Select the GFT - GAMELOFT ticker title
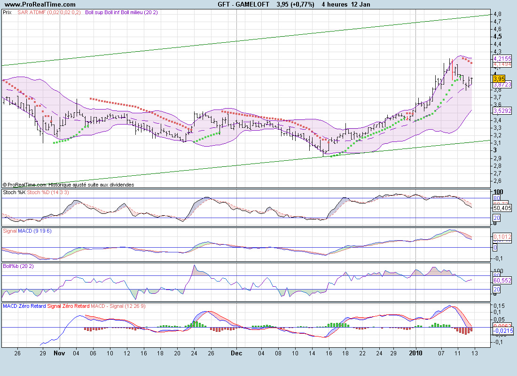 click(243, 5)
